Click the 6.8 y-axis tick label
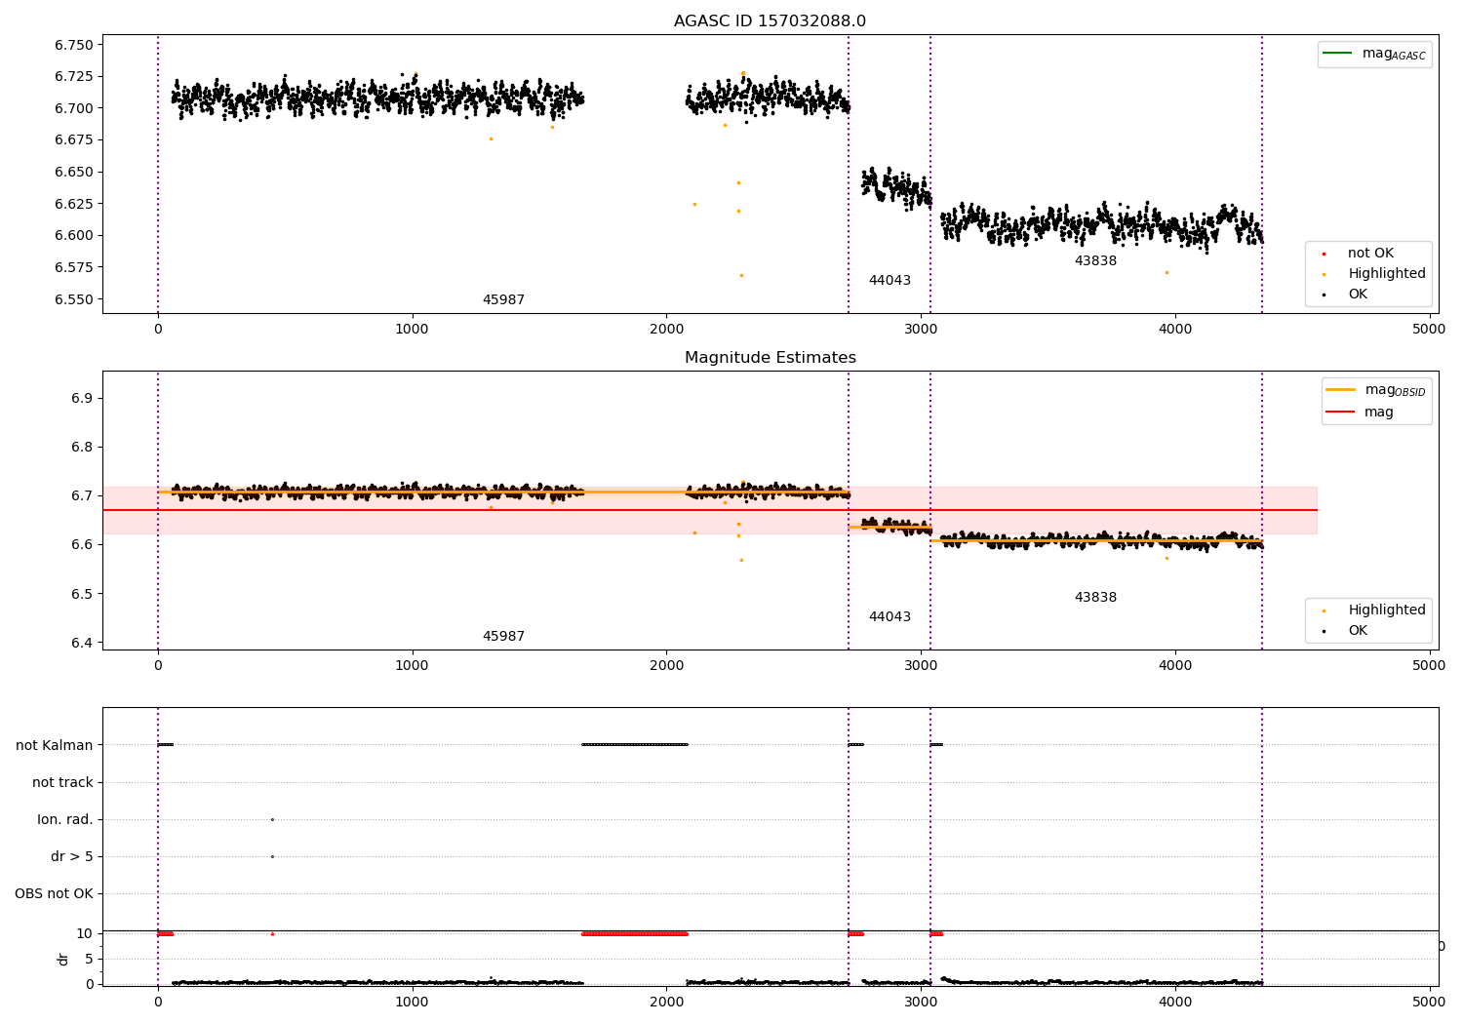 coord(82,448)
